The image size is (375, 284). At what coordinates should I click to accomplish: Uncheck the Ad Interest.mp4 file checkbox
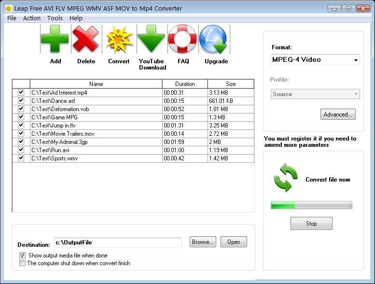click(21, 92)
